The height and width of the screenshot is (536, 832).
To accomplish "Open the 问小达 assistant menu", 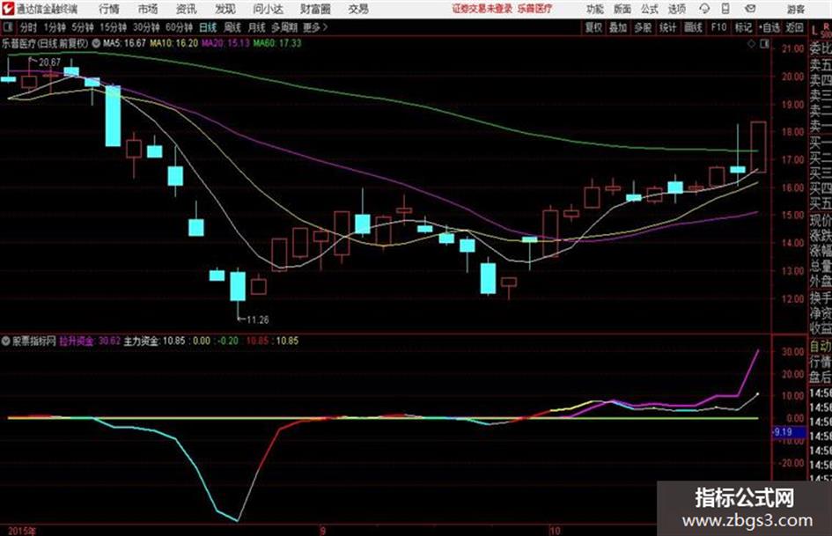I will 268,9.
